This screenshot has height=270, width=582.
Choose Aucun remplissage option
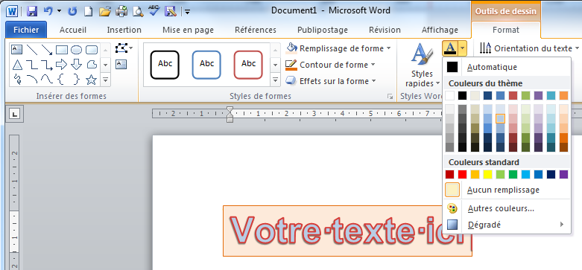point(506,190)
